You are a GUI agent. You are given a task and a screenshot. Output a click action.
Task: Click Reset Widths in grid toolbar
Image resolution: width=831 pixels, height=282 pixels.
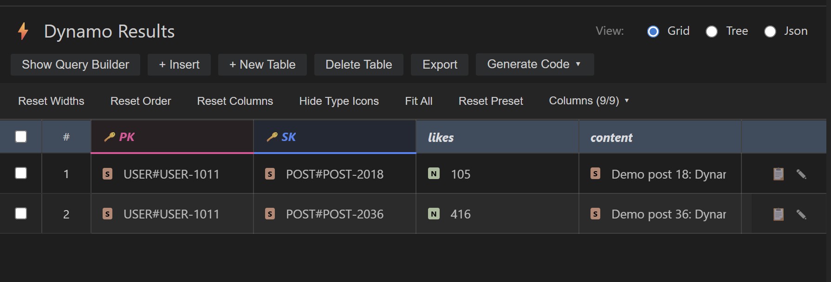[x=51, y=101]
